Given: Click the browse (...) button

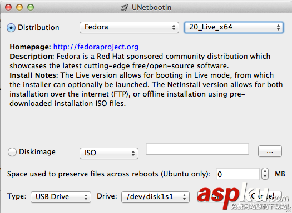Looking at the screenshot, I should pos(270,151).
